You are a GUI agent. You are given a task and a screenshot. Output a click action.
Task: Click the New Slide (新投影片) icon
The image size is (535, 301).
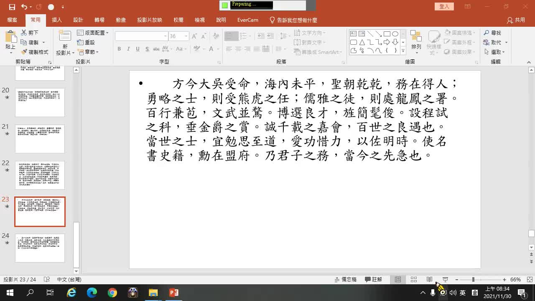click(65, 36)
